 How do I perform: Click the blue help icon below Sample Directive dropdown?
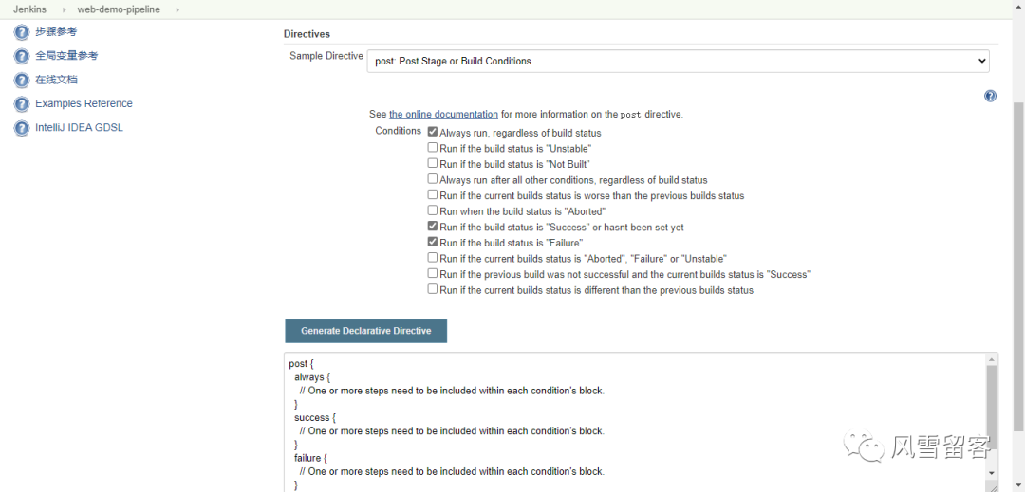point(990,96)
